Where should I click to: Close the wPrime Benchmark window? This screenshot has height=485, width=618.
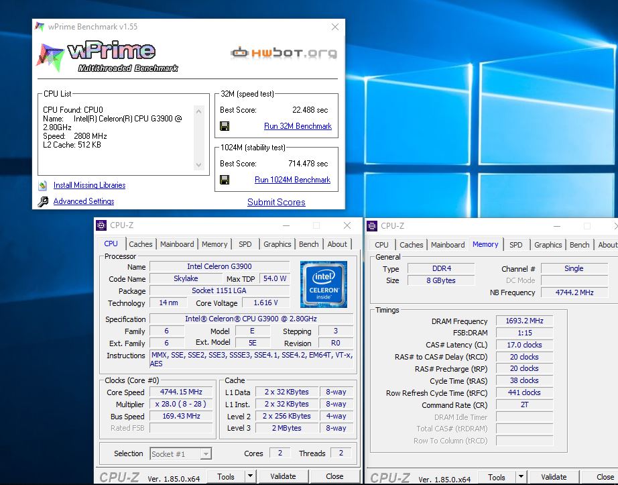pyautogui.click(x=335, y=27)
